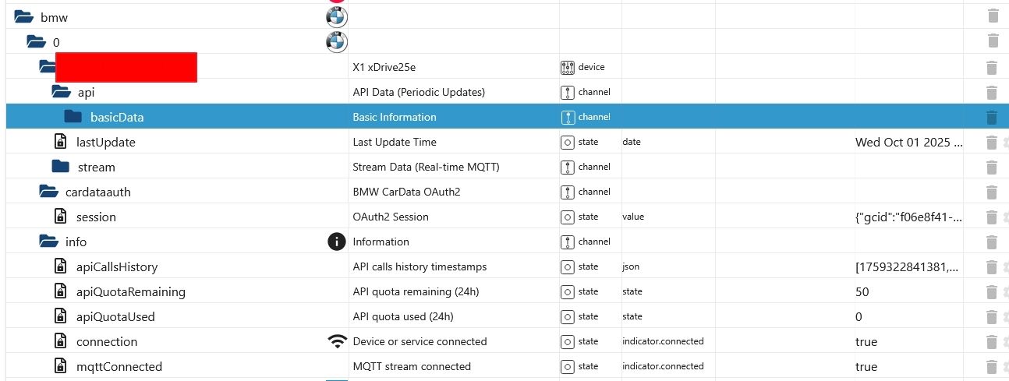This screenshot has height=381, width=1009.
Task: Click the connection value 'true'
Action: tap(866, 341)
